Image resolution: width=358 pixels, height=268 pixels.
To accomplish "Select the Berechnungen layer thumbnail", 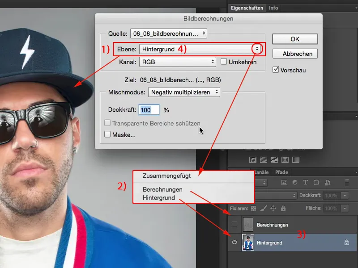I will point(248,225).
